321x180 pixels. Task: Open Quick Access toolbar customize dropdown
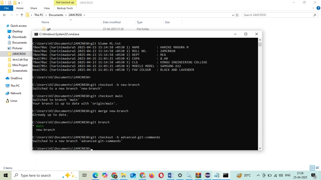point(19,3)
